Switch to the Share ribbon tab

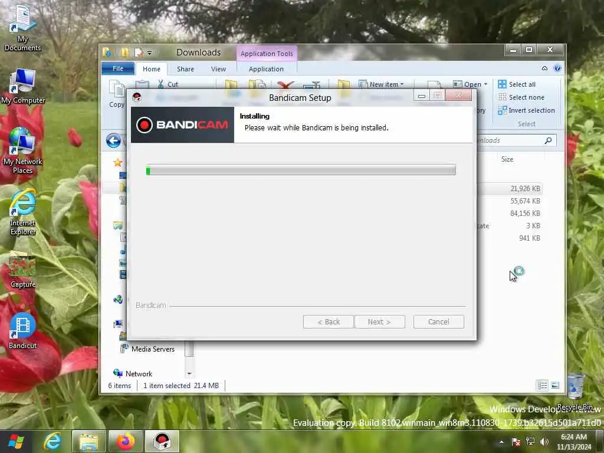click(185, 69)
